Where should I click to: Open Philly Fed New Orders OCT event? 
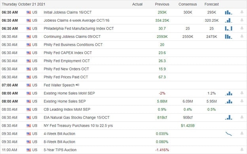(x=66, y=69)
